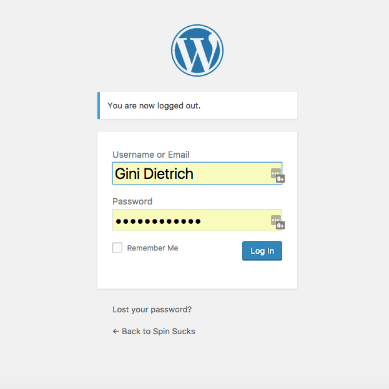Focus the Username or Email input field
Screen dimensions: 389x389
197,173
